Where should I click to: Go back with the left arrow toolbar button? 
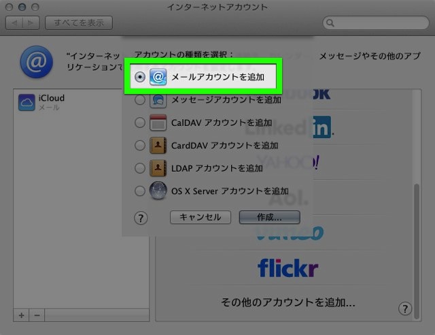coord(14,22)
